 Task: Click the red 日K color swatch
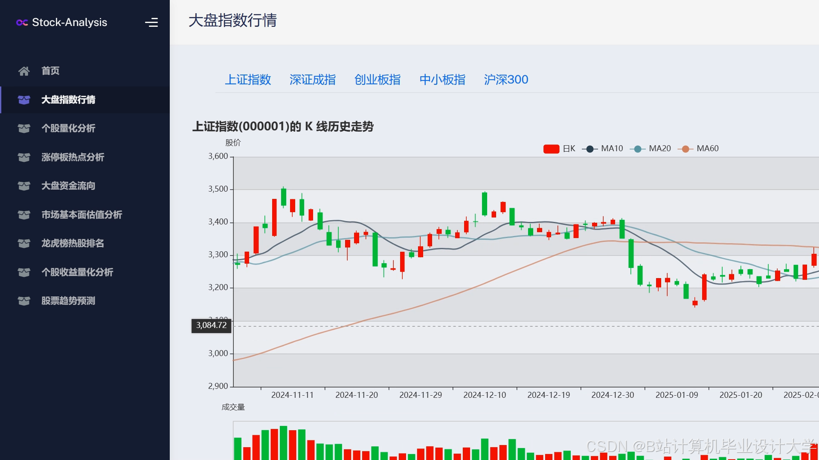(x=551, y=148)
